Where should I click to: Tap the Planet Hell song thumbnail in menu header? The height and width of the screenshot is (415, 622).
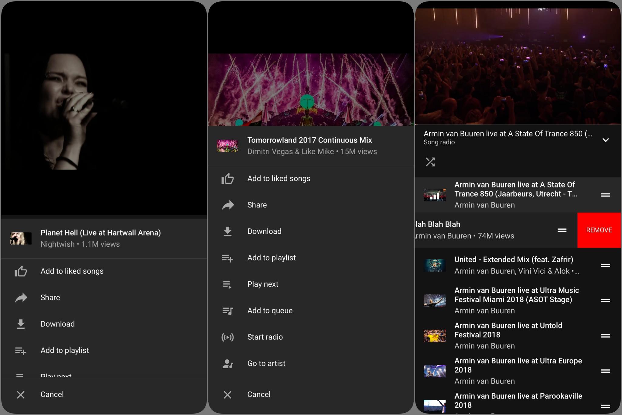[x=21, y=238]
